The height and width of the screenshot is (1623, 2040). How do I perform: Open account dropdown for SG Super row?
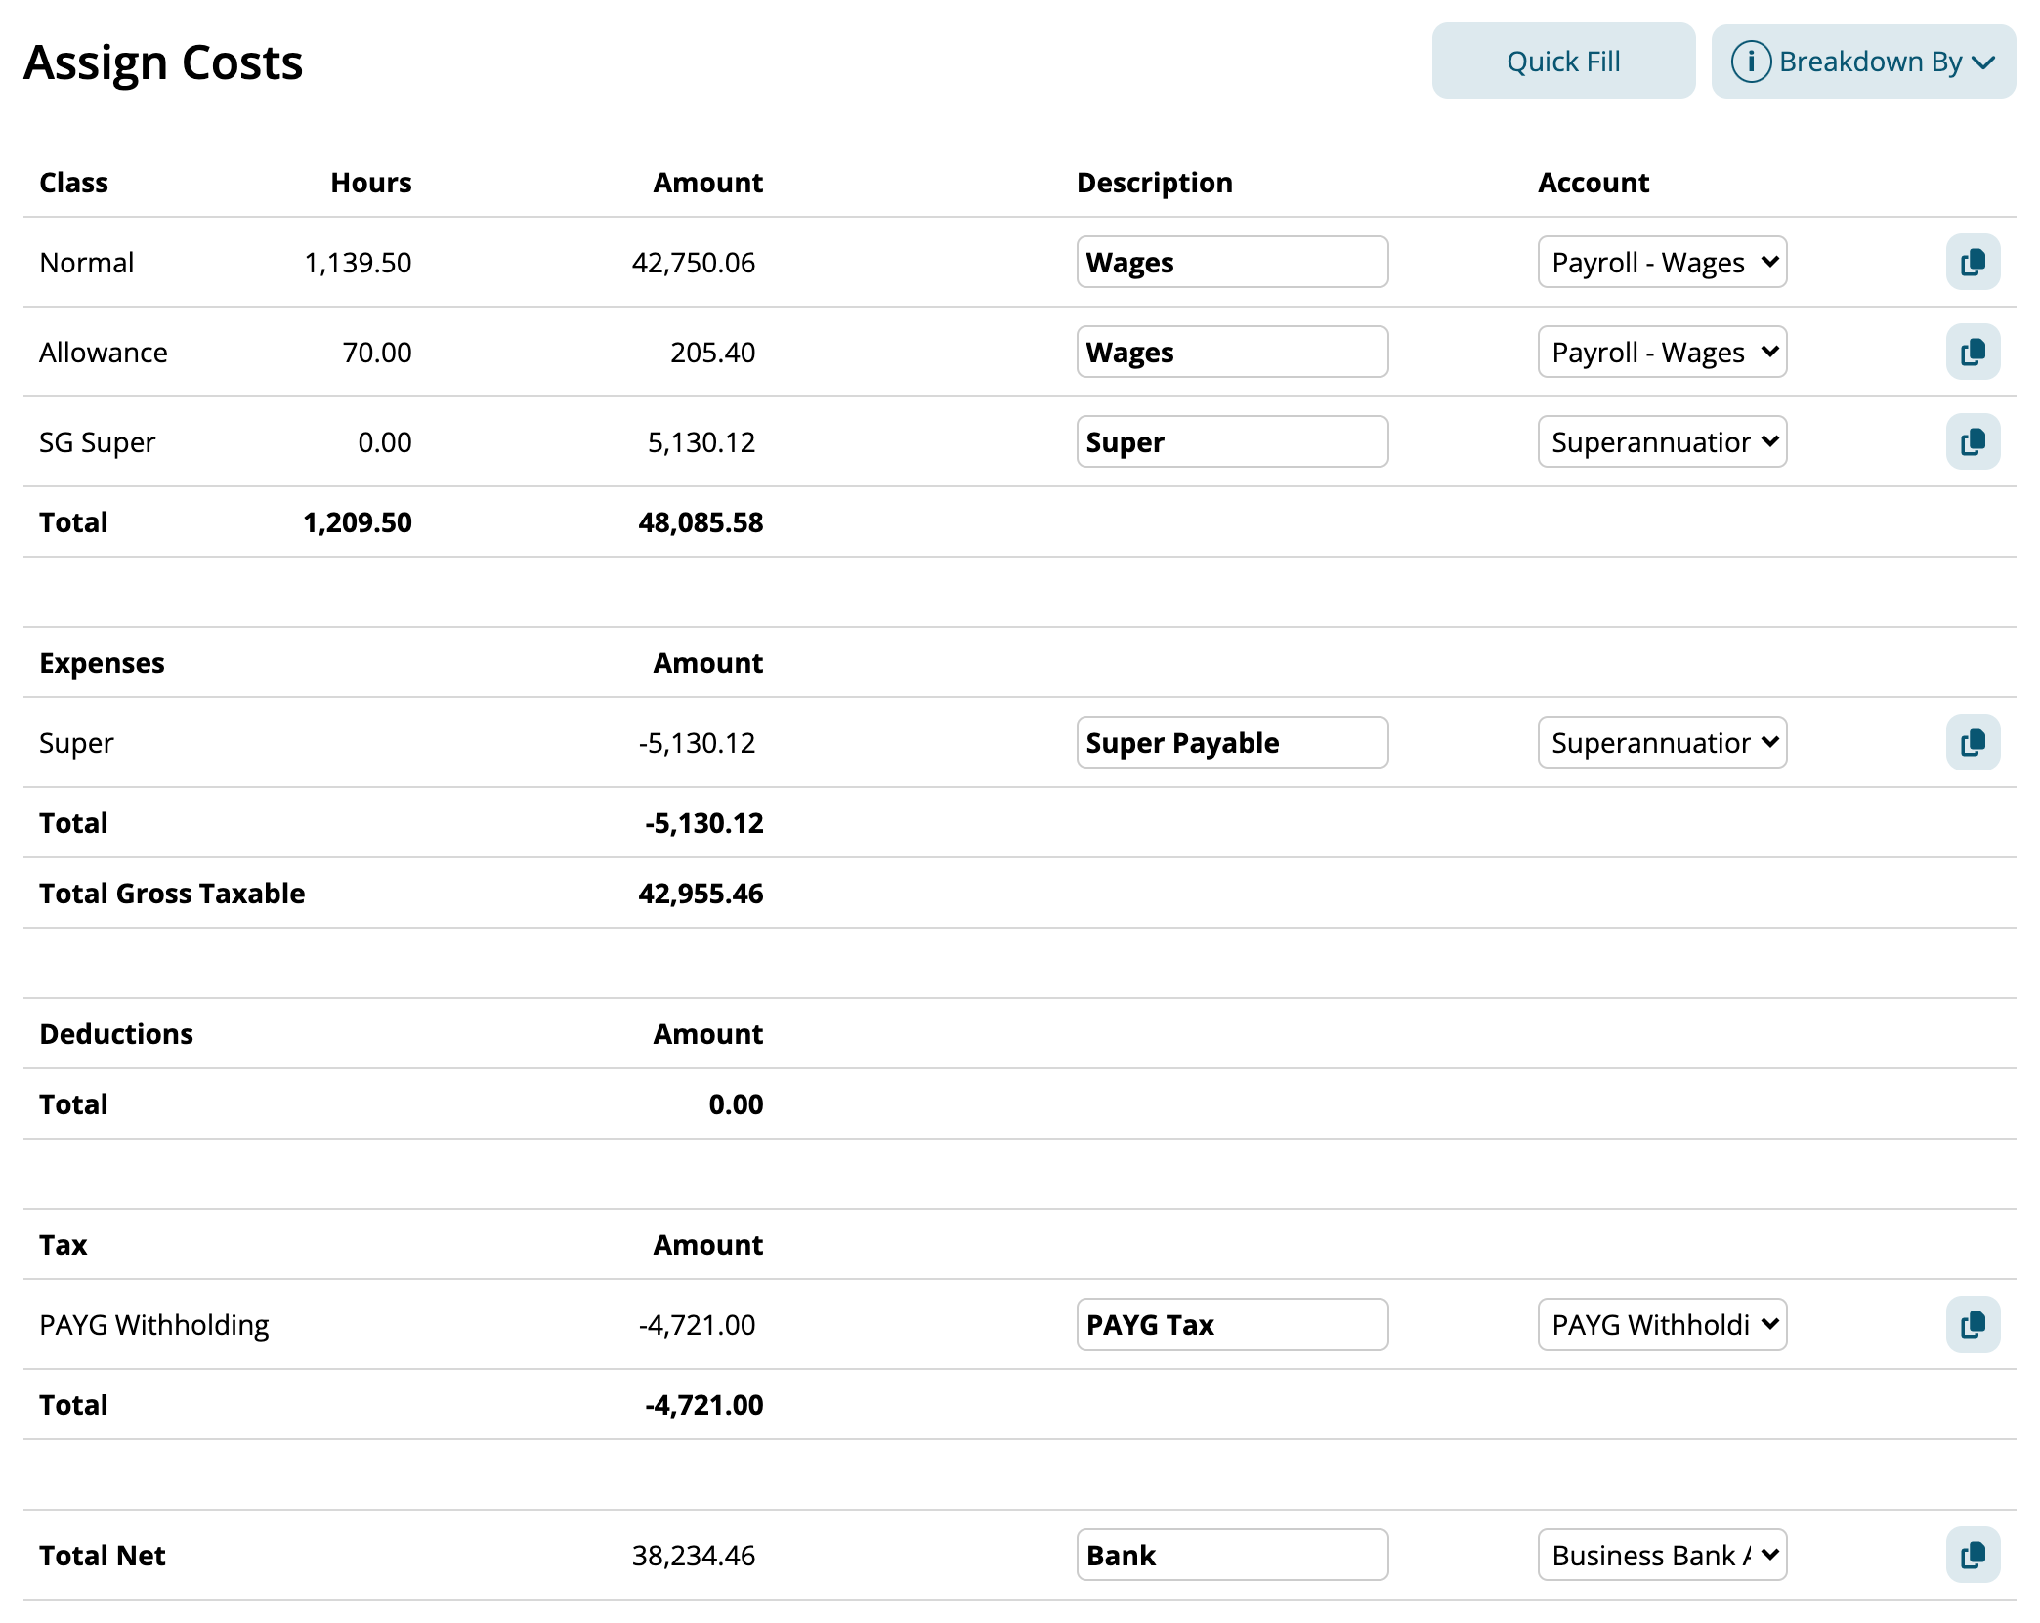tap(1662, 441)
